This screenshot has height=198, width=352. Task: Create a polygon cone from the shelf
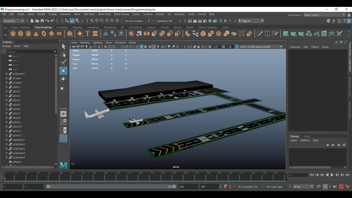(36, 34)
